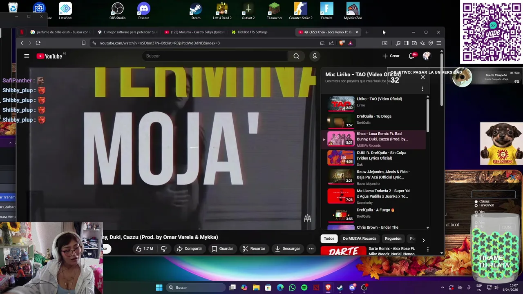The height and width of the screenshot is (294, 523).
Task: Select the Celsius radio option
Action: tap(476, 202)
